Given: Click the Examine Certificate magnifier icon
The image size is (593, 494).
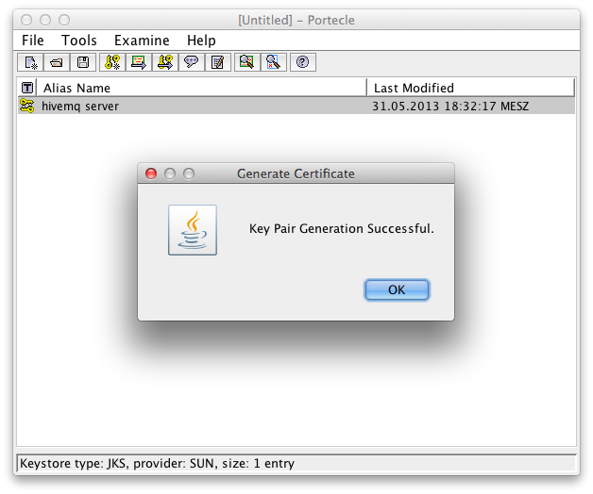Looking at the screenshot, I should [x=247, y=62].
